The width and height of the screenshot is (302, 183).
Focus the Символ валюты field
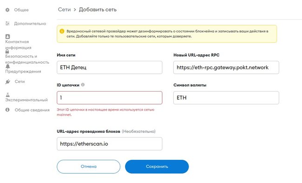tap(226, 98)
